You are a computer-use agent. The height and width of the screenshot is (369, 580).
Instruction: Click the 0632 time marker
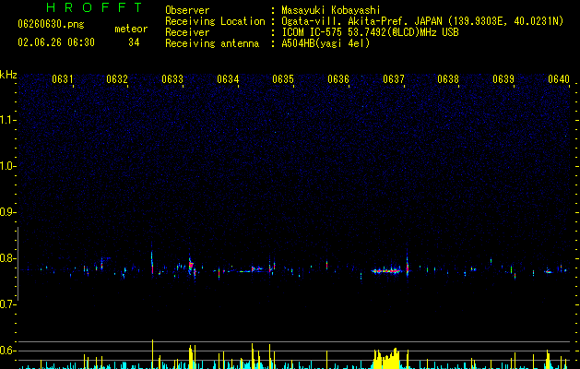(x=117, y=79)
